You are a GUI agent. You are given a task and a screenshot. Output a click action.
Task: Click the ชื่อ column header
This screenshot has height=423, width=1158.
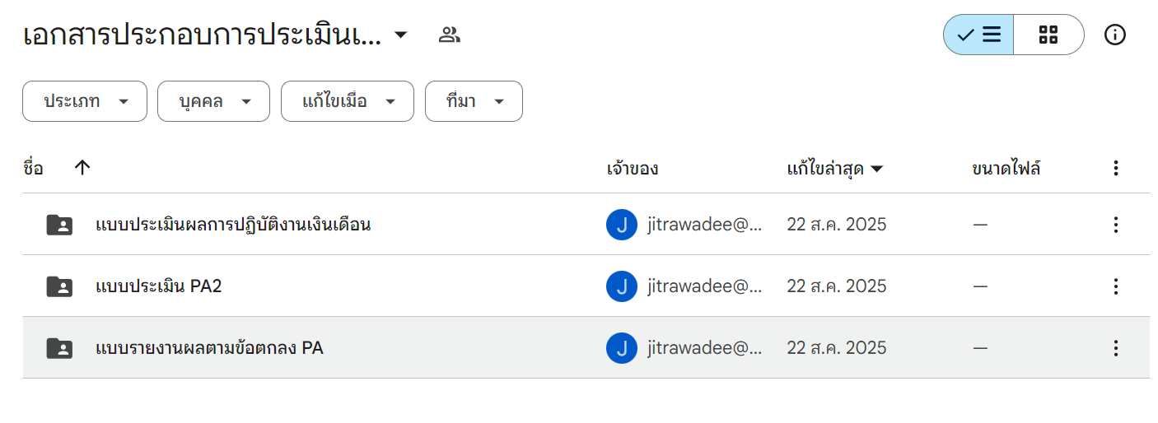click(33, 169)
